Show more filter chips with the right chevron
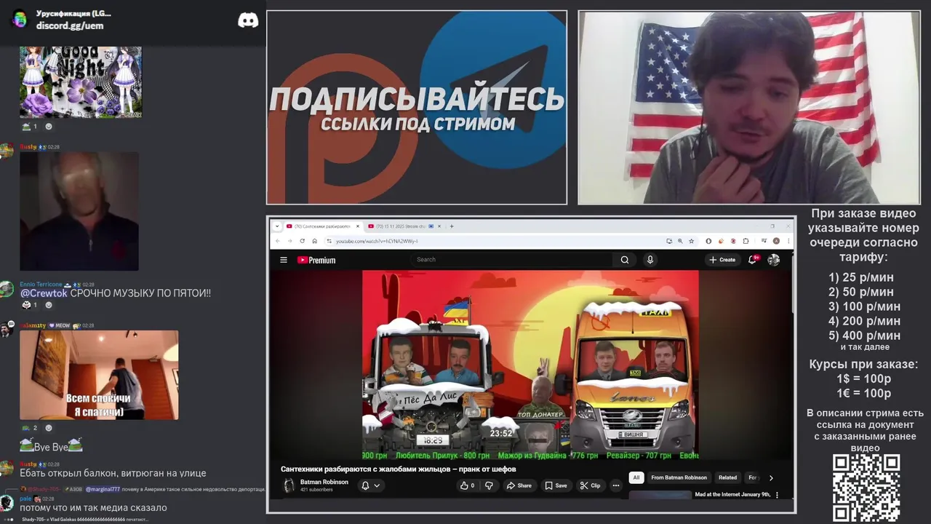Image resolution: width=931 pixels, height=524 pixels. point(771,478)
